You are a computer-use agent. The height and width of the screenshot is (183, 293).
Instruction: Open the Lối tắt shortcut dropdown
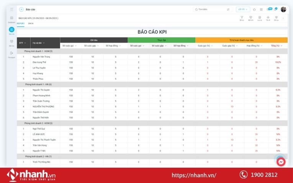click(243, 9)
